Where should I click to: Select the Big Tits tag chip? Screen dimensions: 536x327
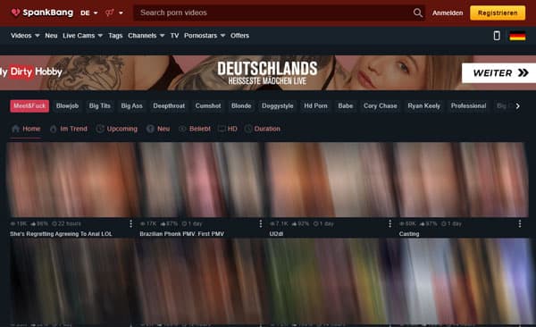(x=100, y=106)
